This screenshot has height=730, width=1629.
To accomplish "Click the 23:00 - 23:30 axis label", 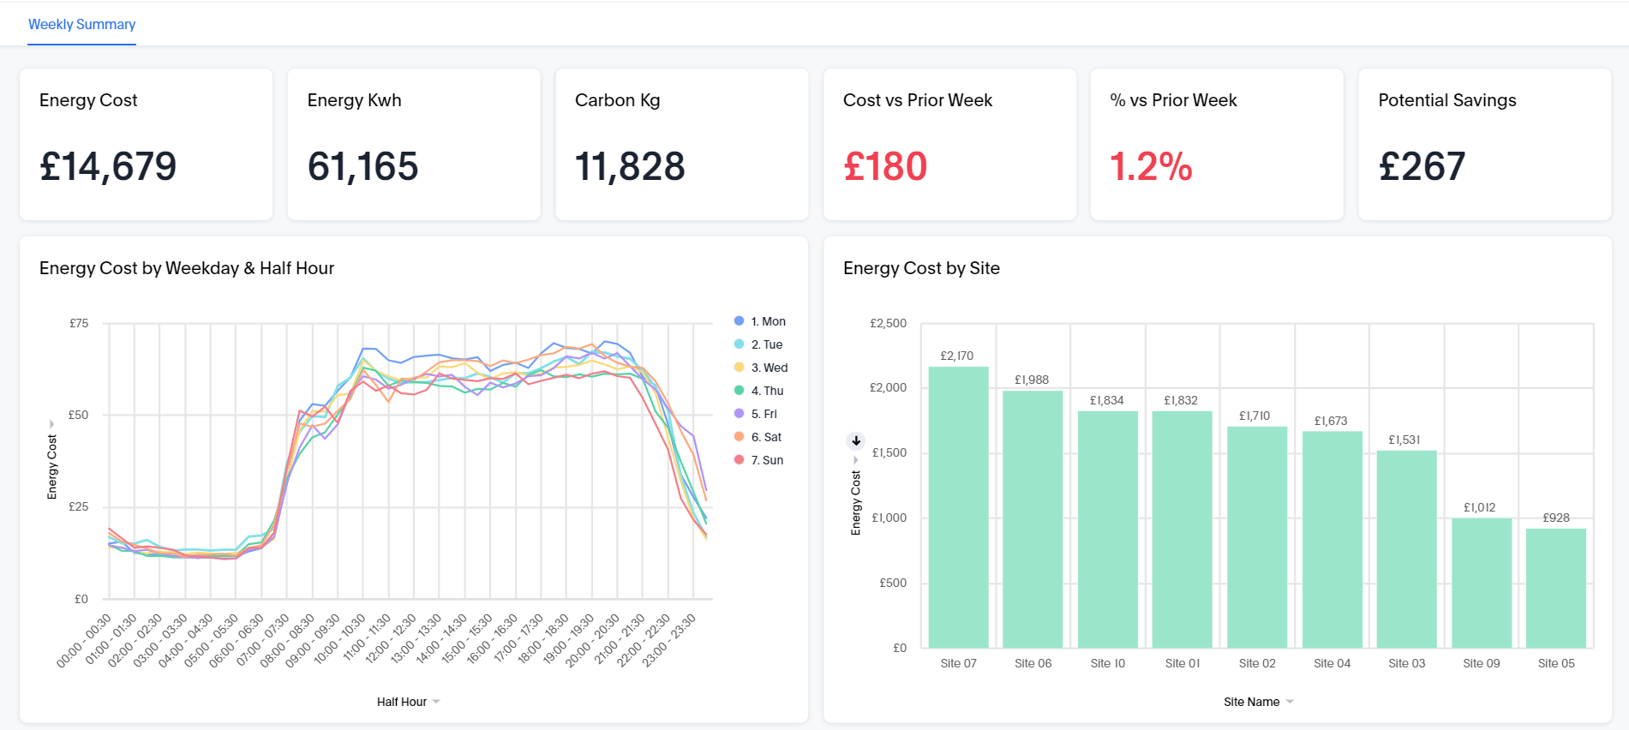I will coord(670,640).
